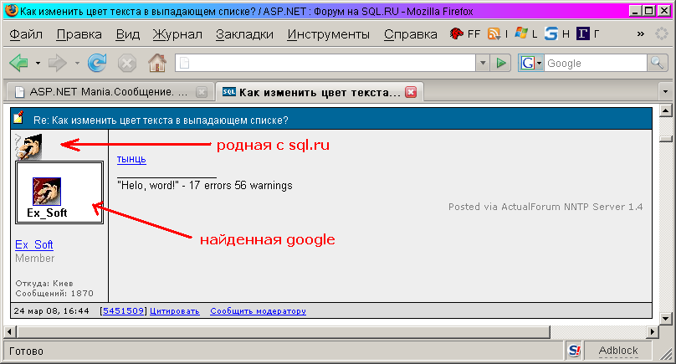Image resolution: width=676 pixels, height=364 pixels.
Task: Expand the address bar URL dropdown
Action: [x=482, y=63]
